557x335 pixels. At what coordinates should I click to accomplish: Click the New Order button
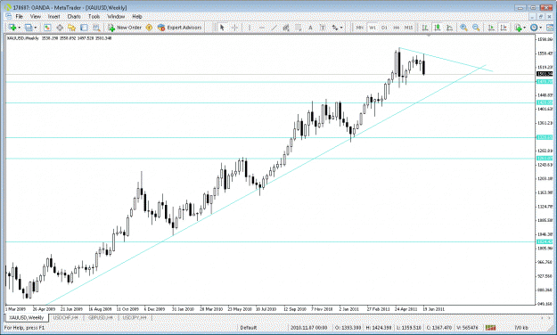[x=125, y=28]
